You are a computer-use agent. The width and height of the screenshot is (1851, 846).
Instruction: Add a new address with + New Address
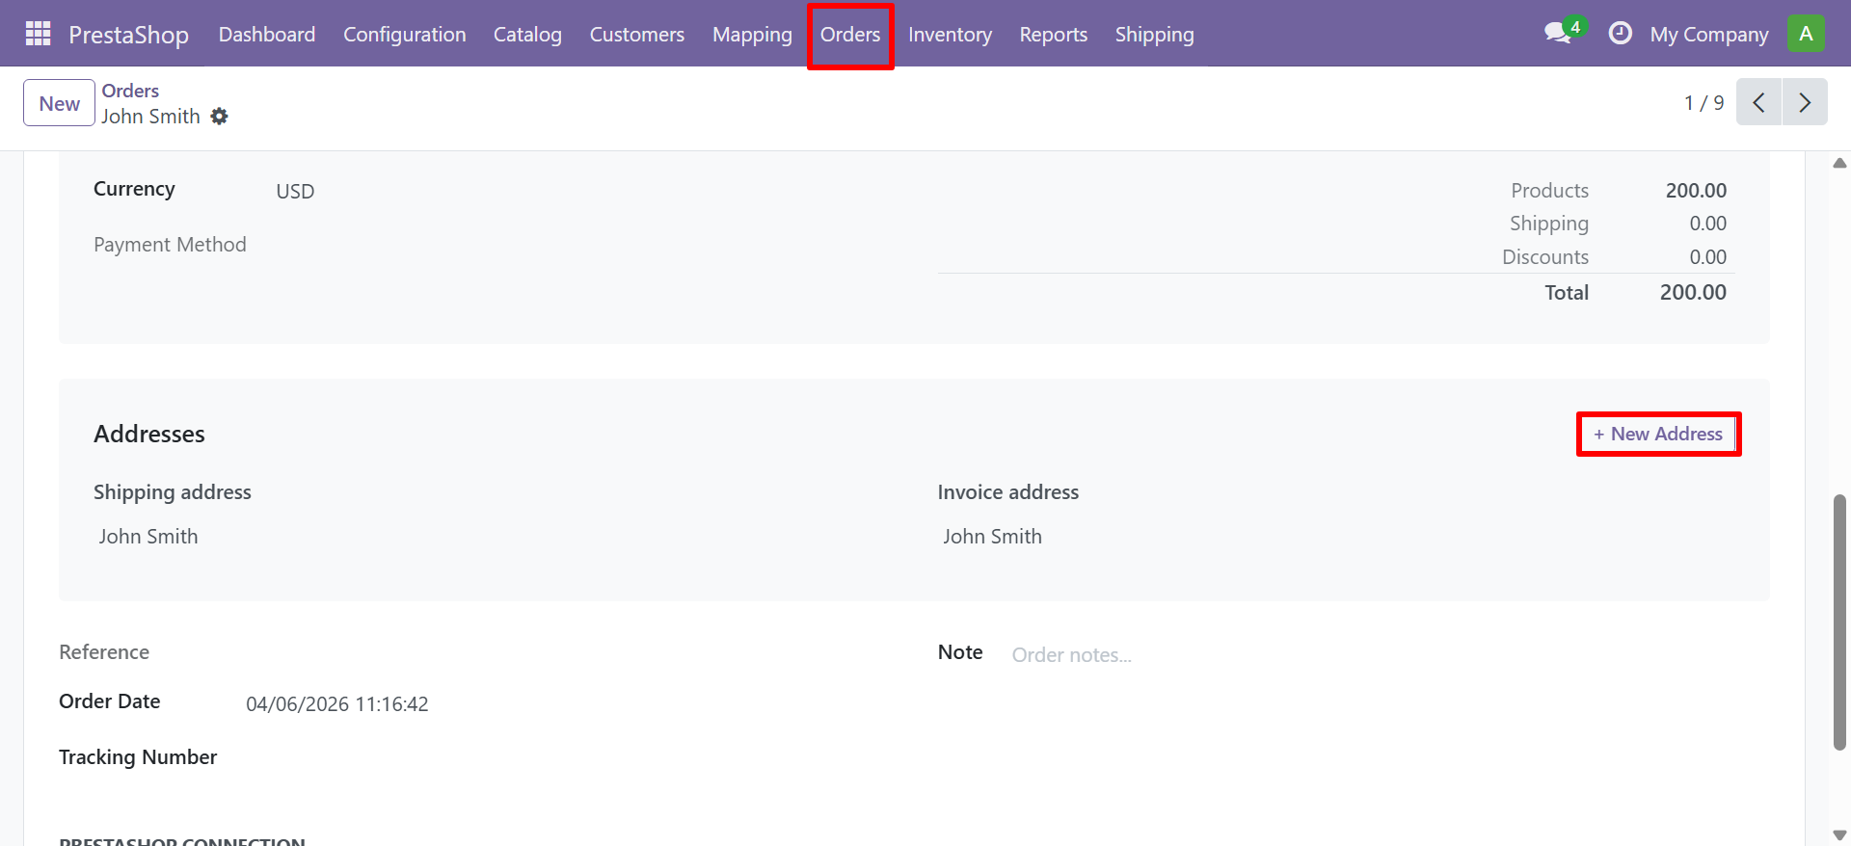pos(1658,434)
